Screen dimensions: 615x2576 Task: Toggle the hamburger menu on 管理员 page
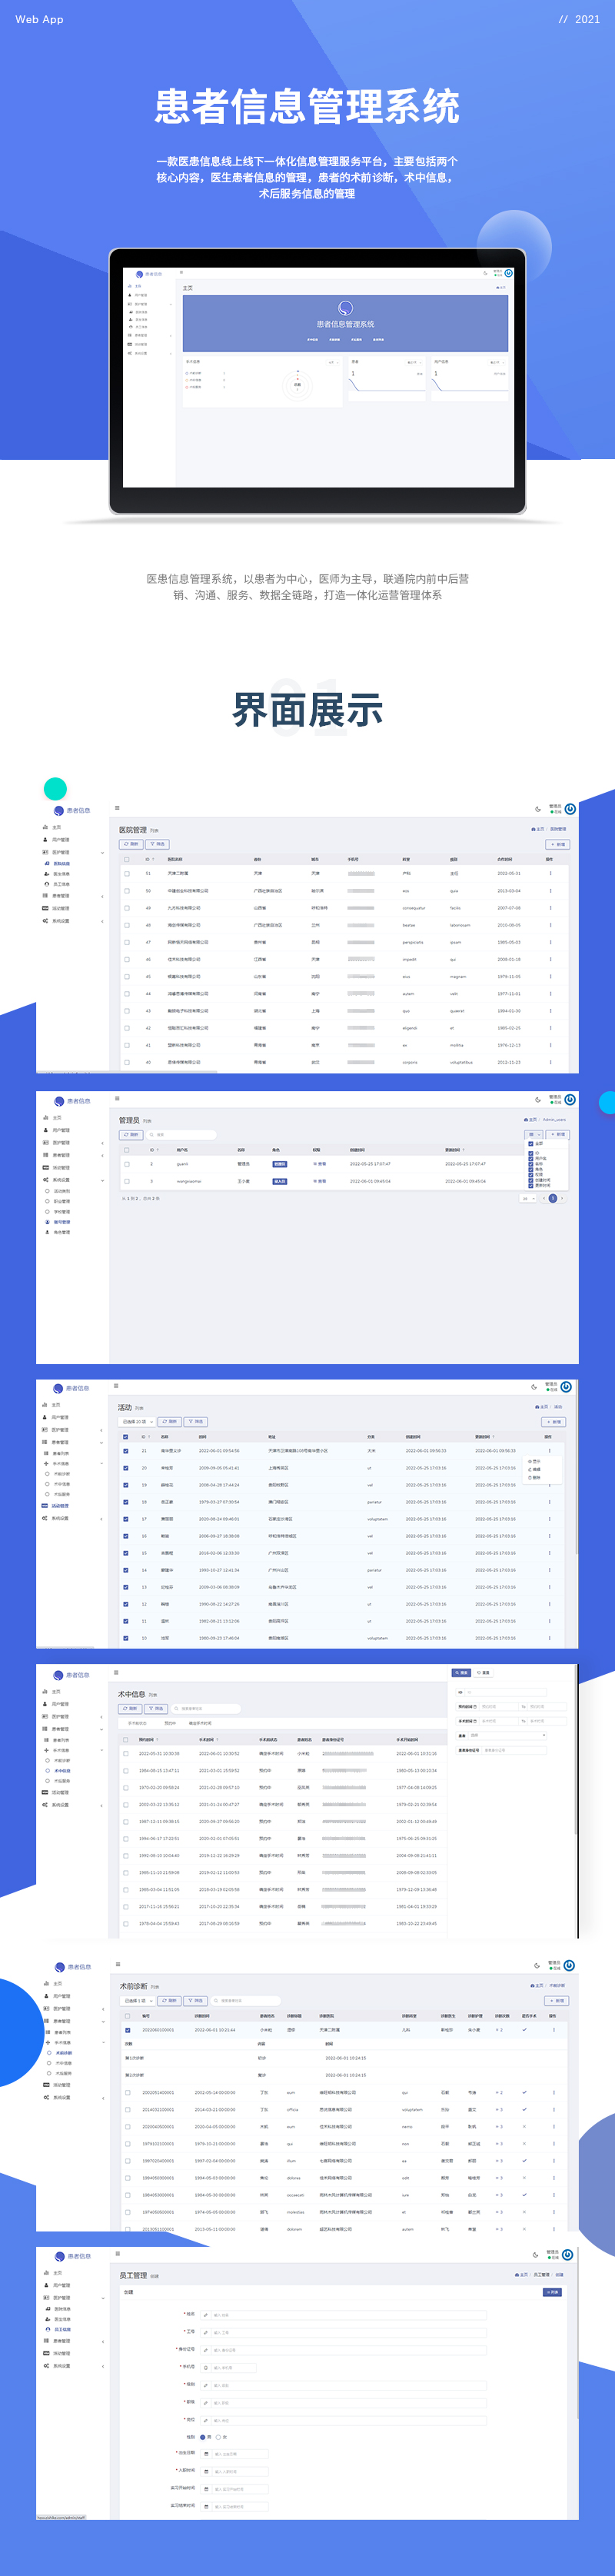click(117, 1098)
